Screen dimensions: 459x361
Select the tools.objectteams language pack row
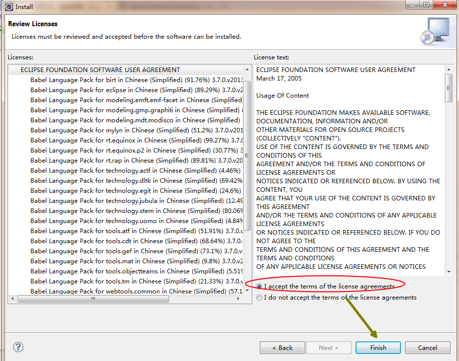click(136, 271)
